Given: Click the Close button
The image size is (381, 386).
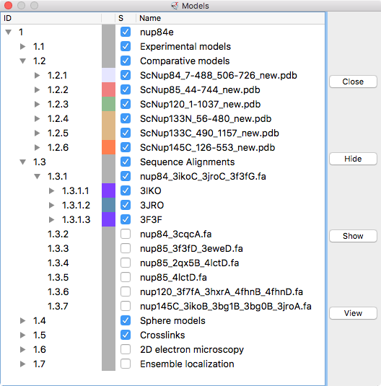Looking at the screenshot, I should (353, 82).
